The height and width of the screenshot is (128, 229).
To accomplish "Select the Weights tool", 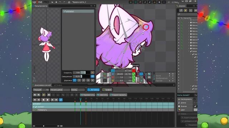I will coord(105,78).
